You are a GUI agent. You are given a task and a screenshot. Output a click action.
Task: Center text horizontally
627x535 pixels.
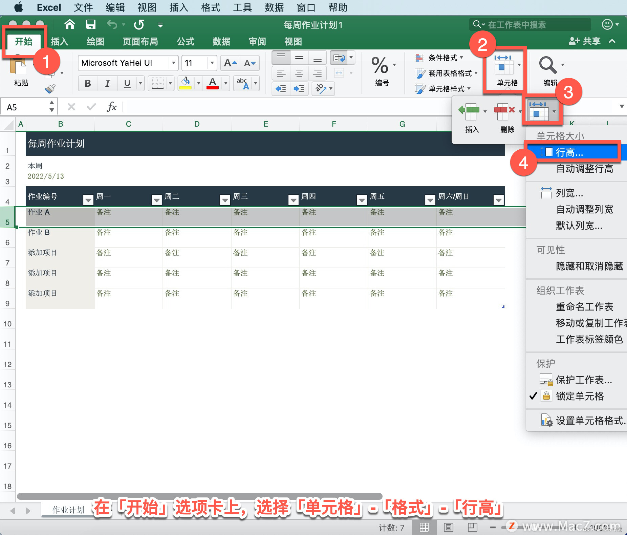pos(299,73)
